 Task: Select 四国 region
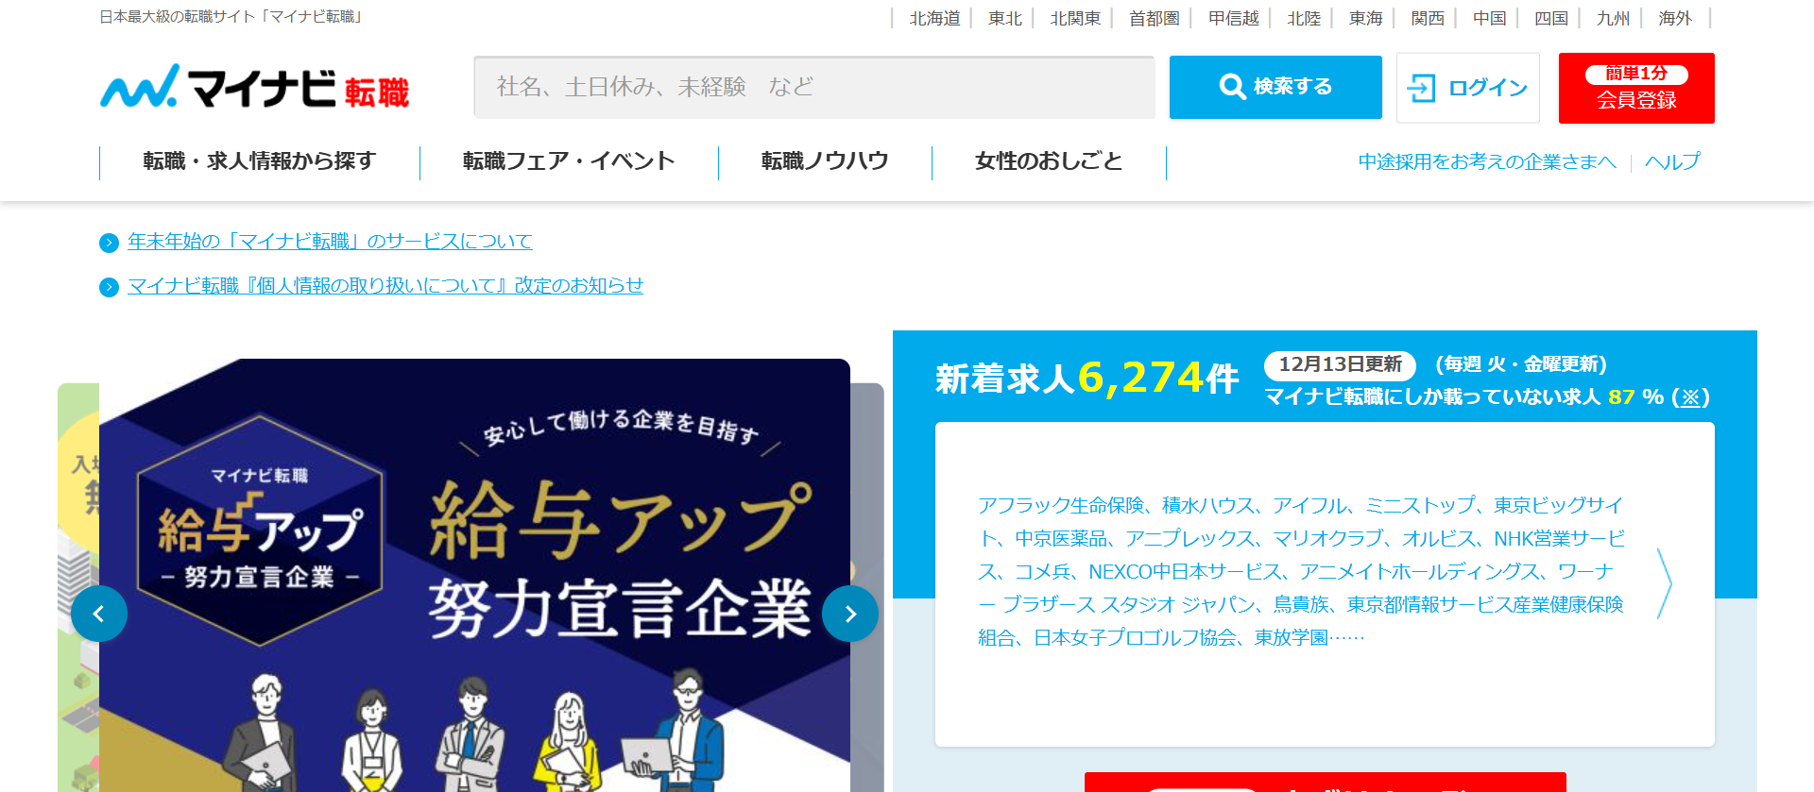[x=1551, y=18]
